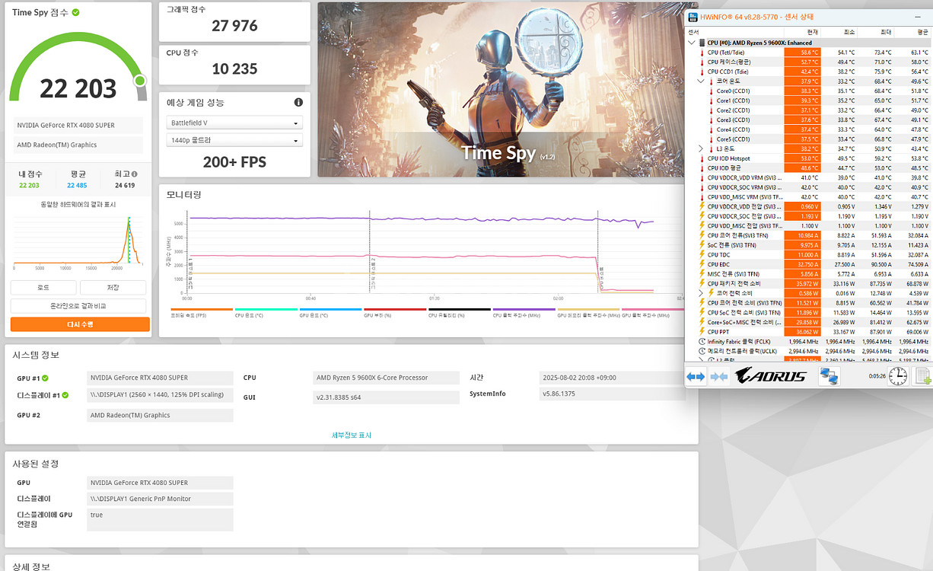Toggle the CPU 클럭 주파수 purple legend

pyautogui.click(x=524, y=313)
